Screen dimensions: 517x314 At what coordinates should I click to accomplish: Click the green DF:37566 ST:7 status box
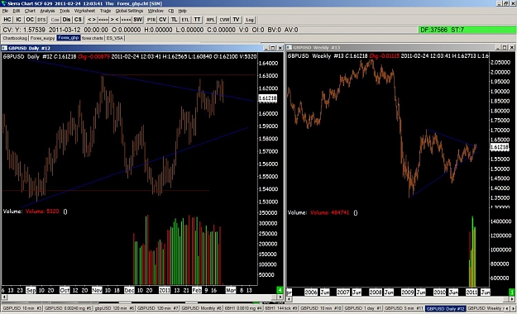(467, 30)
